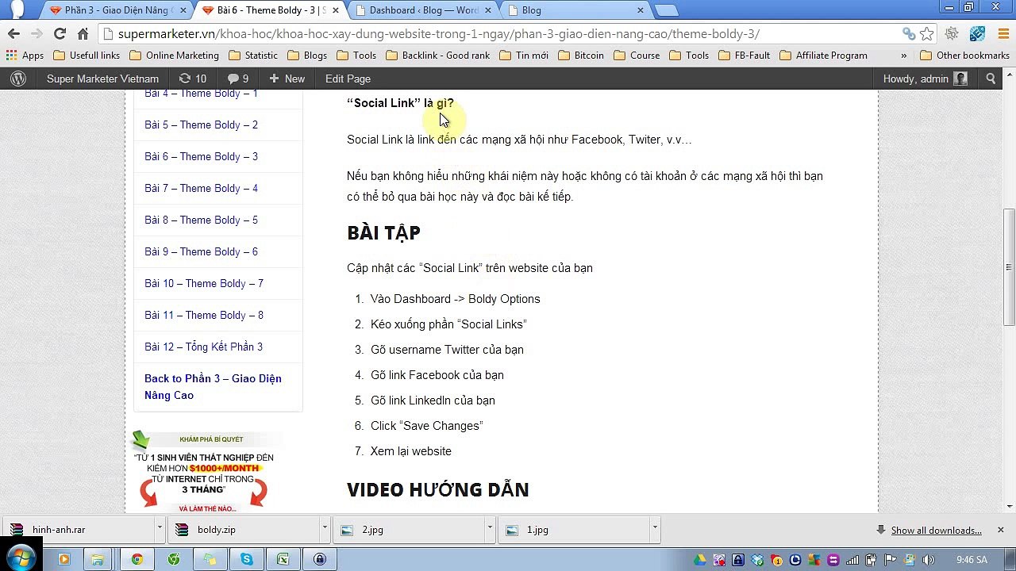Click the tray clock showing 9:46 SA

[x=972, y=560]
